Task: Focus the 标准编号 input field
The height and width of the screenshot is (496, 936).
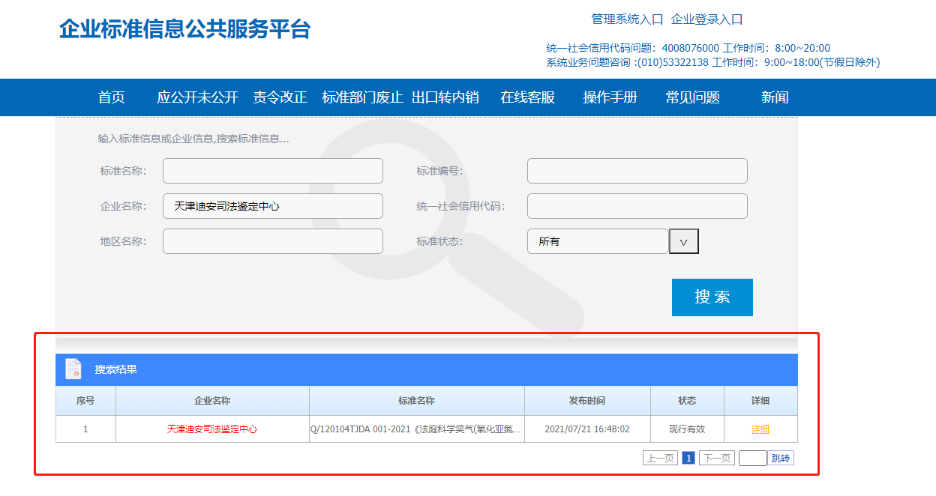Action: [x=637, y=171]
